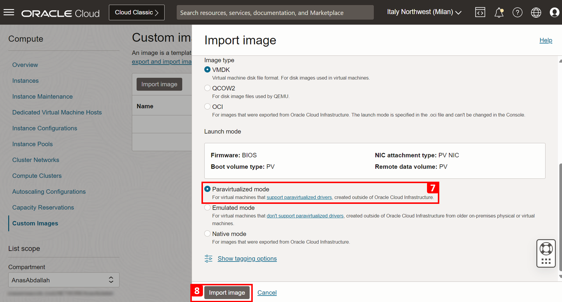The image size is (562, 302).
Task: Open the Cloud Shell developer tools icon
Action: click(x=480, y=12)
